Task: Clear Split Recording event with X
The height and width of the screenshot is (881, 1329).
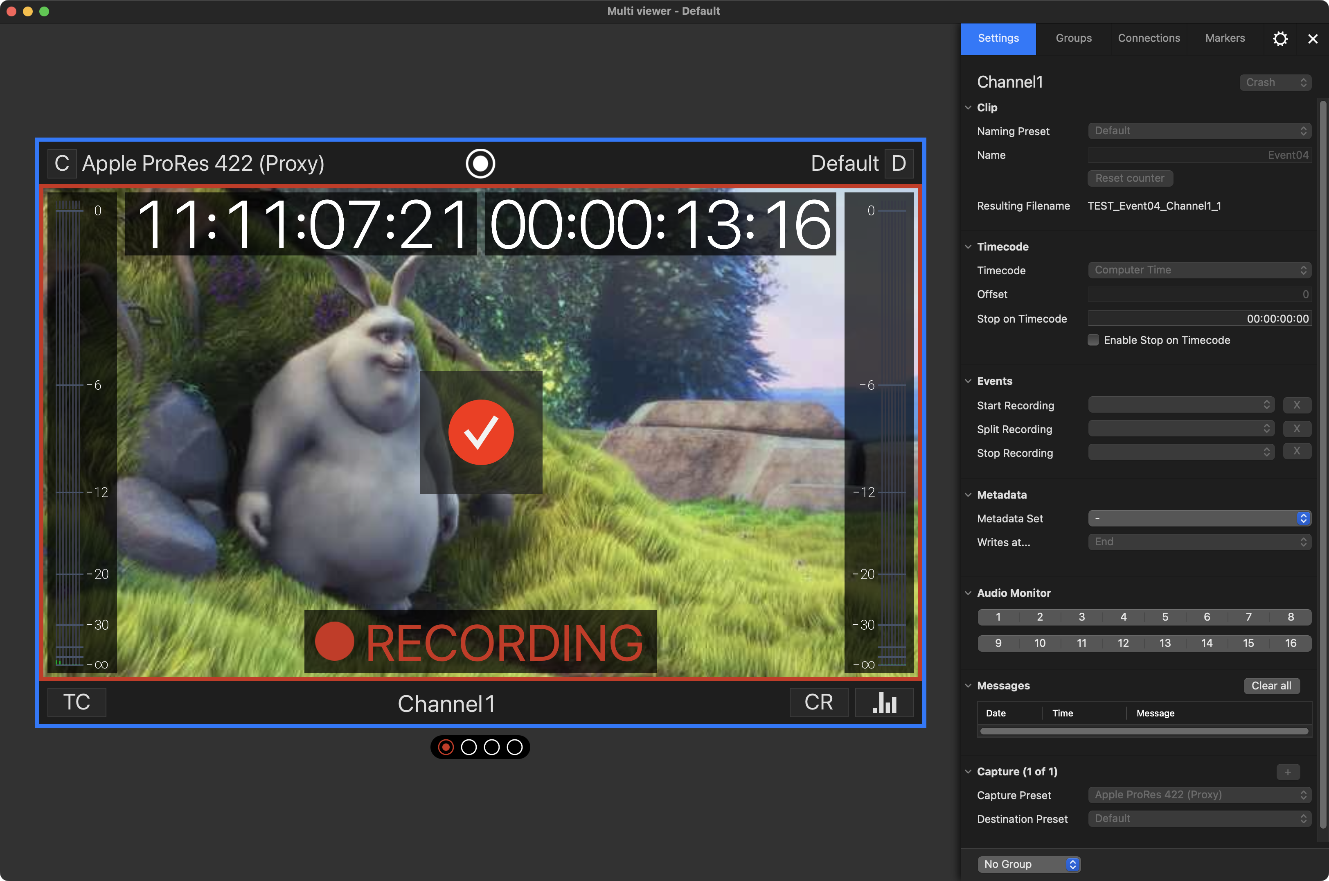Action: click(x=1297, y=429)
